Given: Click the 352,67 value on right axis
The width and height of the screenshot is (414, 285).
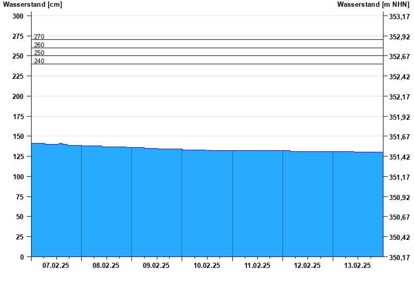Looking at the screenshot, I should (x=400, y=56).
